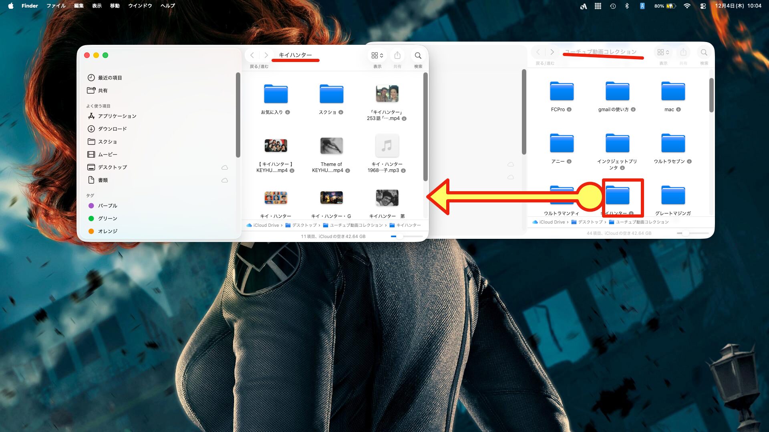Toggle Bluetooth menu bar icon
769x432 pixels.
(x=627, y=6)
